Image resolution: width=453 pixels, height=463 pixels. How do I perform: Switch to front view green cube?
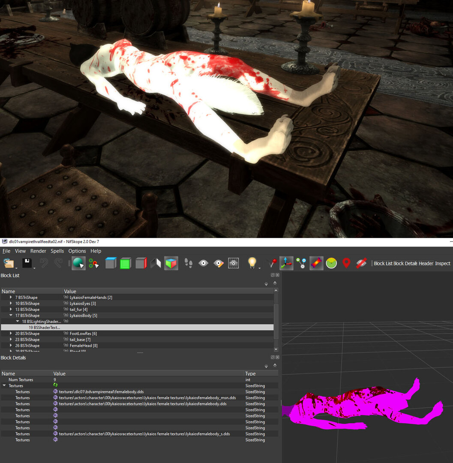[x=126, y=263]
